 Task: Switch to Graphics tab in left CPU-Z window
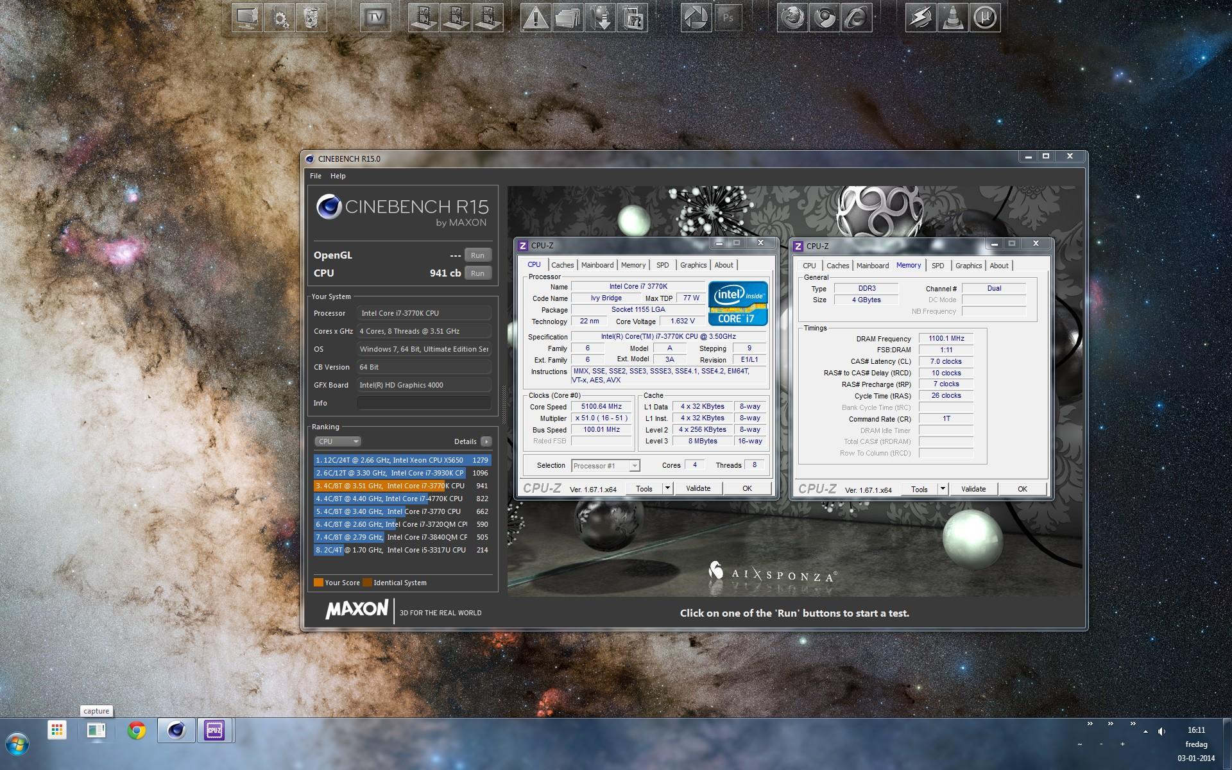(x=693, y=265)
